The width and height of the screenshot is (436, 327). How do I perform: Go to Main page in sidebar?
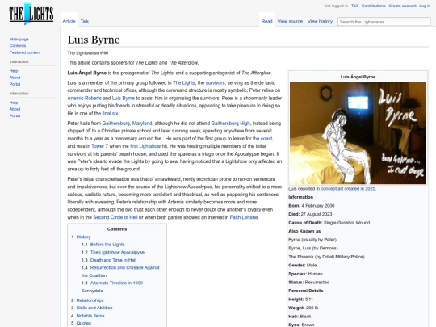(x=19, y=40)
